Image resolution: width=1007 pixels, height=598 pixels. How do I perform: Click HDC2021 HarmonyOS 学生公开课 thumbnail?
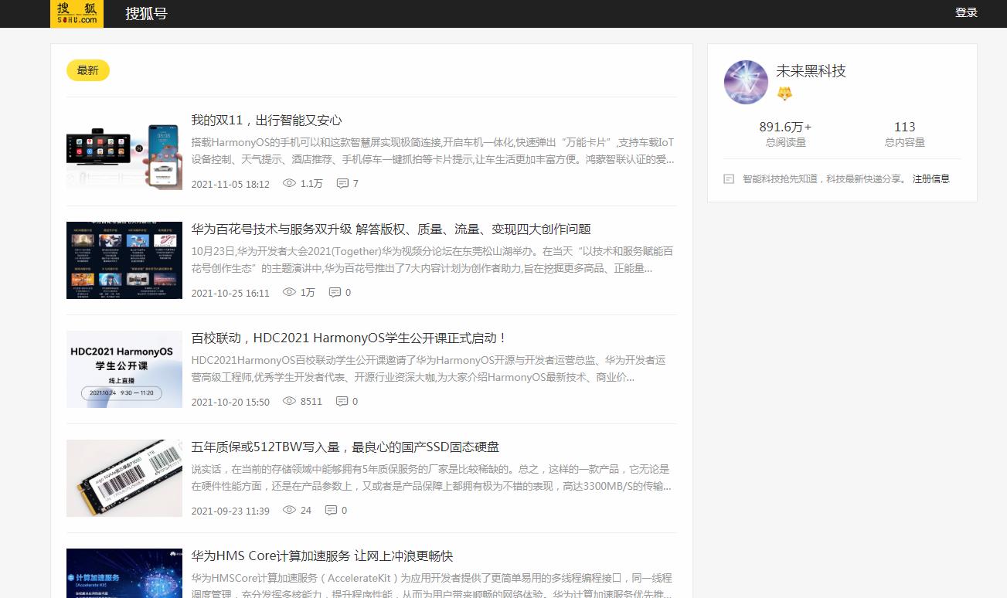[124, 369]
